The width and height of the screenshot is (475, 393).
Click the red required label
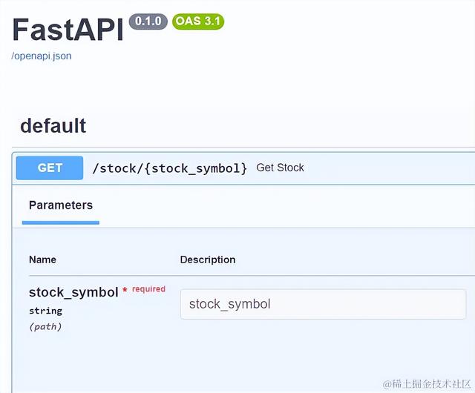pos(148,289)
